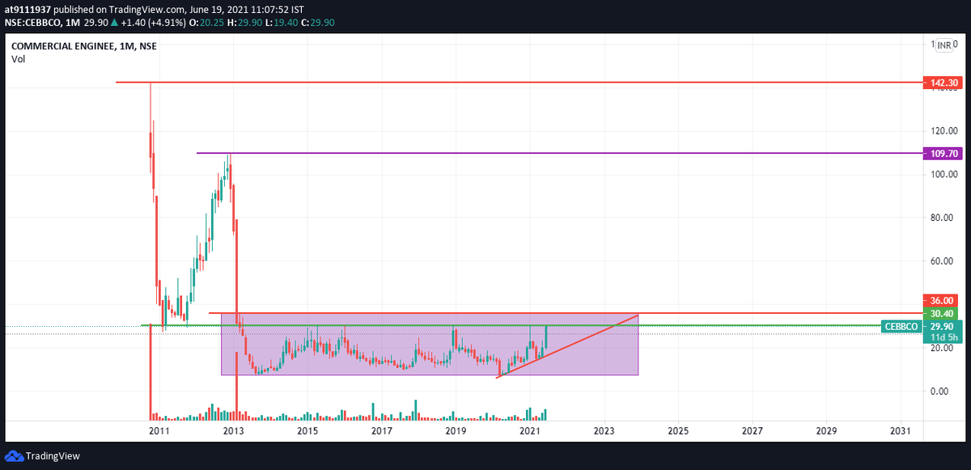971x470 pixels.
Task: Click the 2025 time axis label
Action: pyautogui.click(x=678, y=431)
